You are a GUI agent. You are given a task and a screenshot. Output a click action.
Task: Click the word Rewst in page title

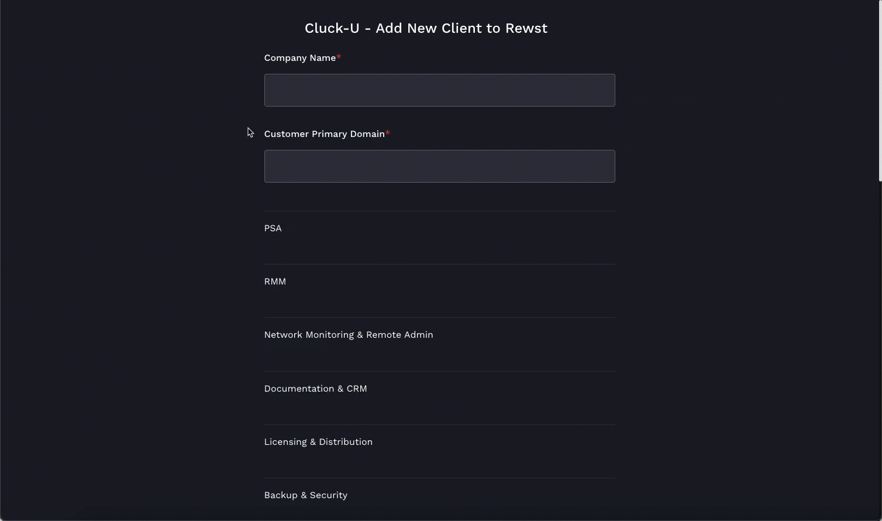coord(528,28)
